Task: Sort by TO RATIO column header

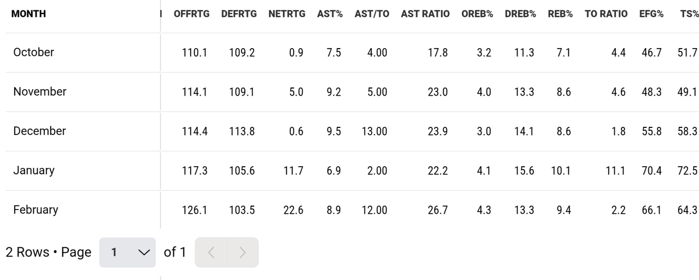Action: point(606,14)
